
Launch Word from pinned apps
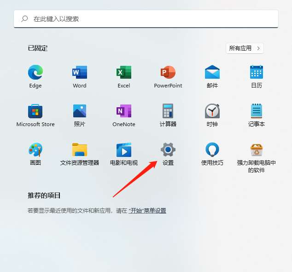pyautogui.click(x=80, y=72)
